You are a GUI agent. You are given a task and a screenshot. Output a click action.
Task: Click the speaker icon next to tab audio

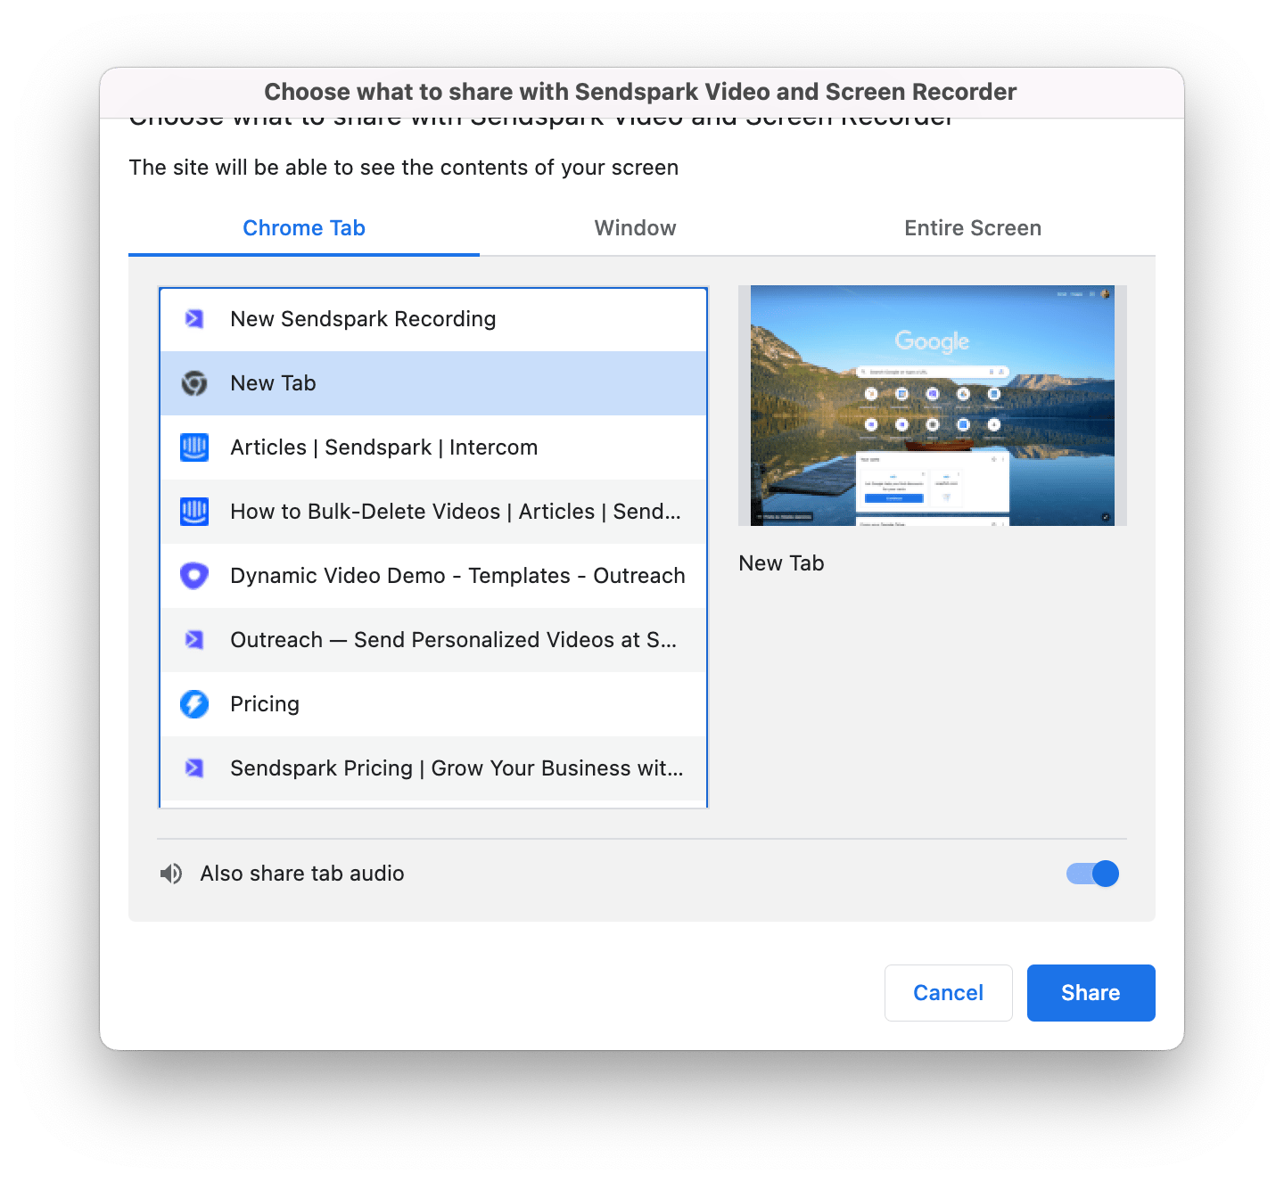[x=171, y=874]
